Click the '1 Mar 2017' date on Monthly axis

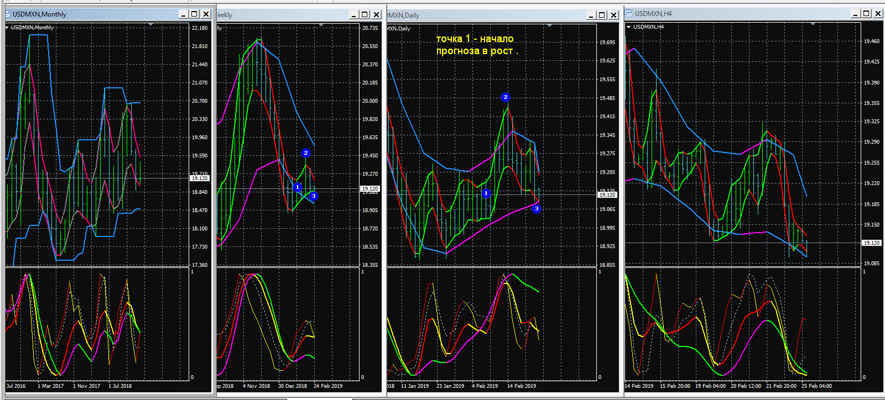pyautogui.click(x=50, y=386)
